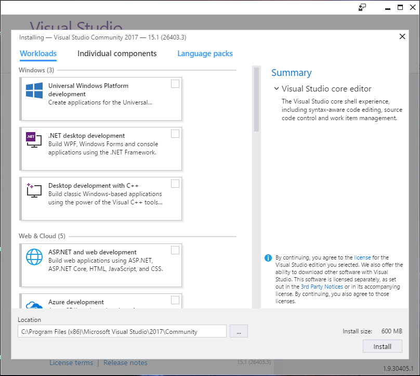Select the ASP.NET and web development checkbox
Image resolution: width=420 pixels, height=376 pixels.
point(175,250)
